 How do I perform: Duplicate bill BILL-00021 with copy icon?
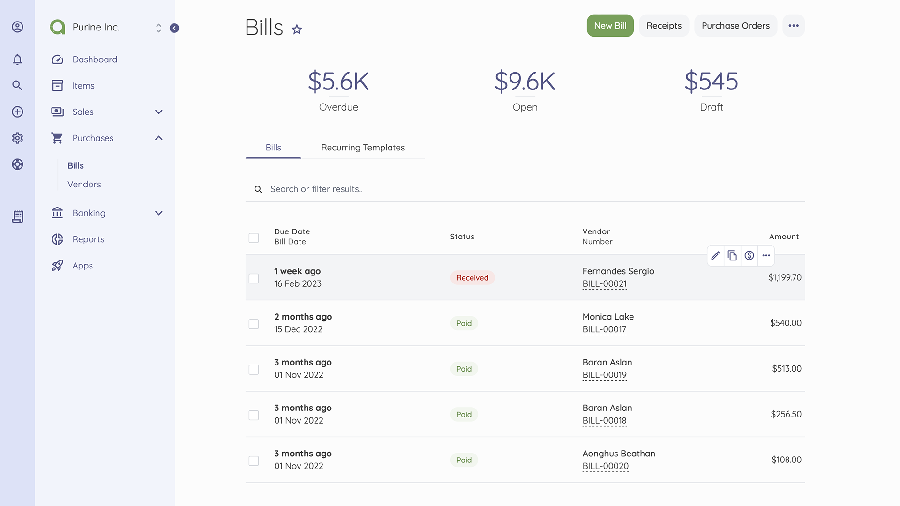pyautogui.click(x=732, y=255)
